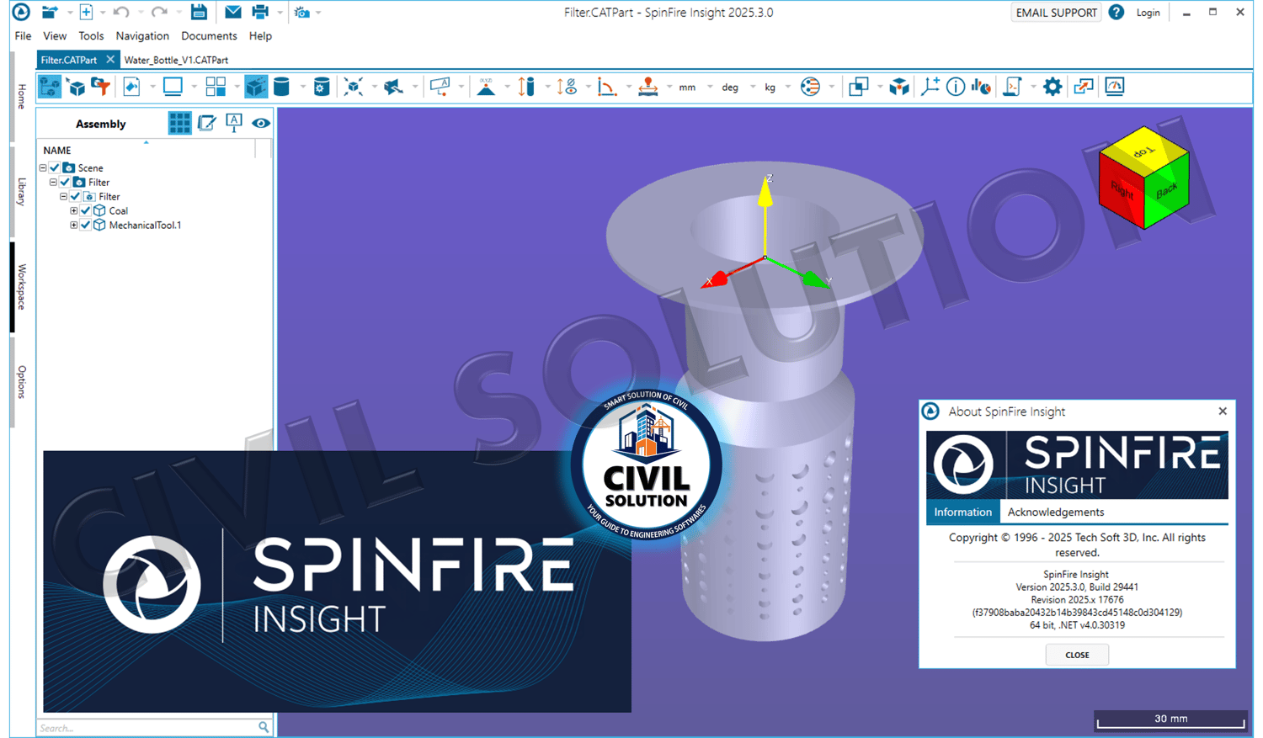Viewport: 1263px width, 738px height.
Task: Click the filter funnel toolbar icon
Action: point(101,87)
